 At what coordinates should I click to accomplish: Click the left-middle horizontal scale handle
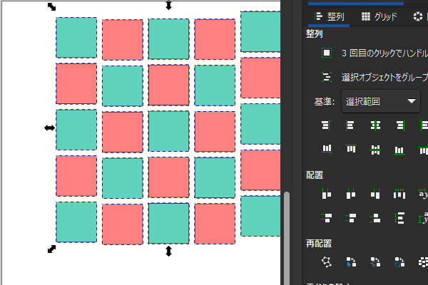coord(50,128)
